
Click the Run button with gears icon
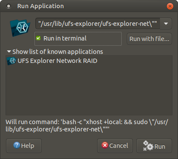tap(154, 146)
